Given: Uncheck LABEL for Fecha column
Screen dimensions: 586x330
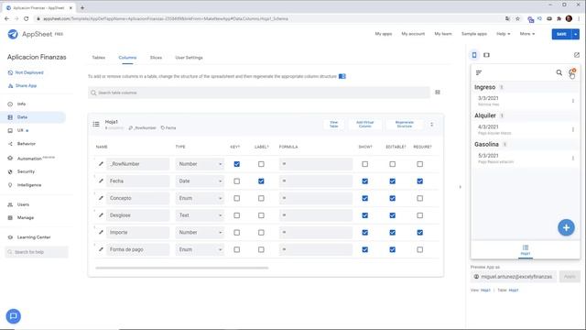Looking at the screenshot, I should 261,181.
